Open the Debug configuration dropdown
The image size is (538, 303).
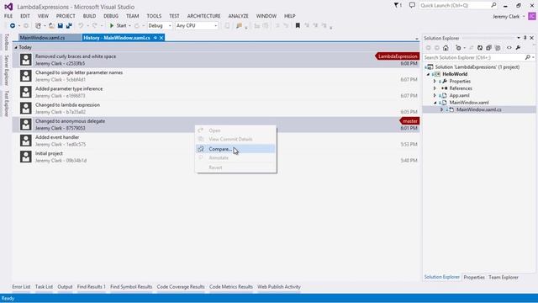click(160, 26)
